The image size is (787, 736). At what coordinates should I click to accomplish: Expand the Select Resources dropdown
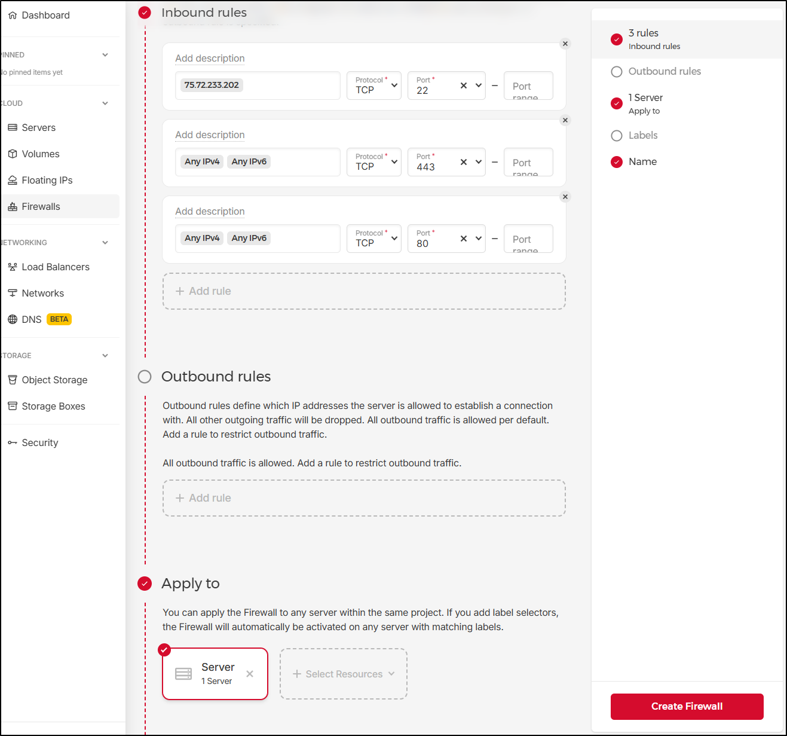tap(344, 674)
